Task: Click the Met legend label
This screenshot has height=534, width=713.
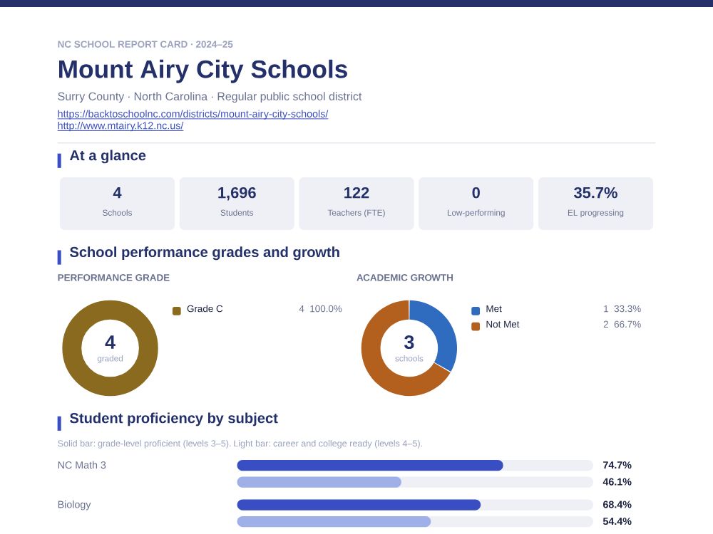Action: pos(494,309)
